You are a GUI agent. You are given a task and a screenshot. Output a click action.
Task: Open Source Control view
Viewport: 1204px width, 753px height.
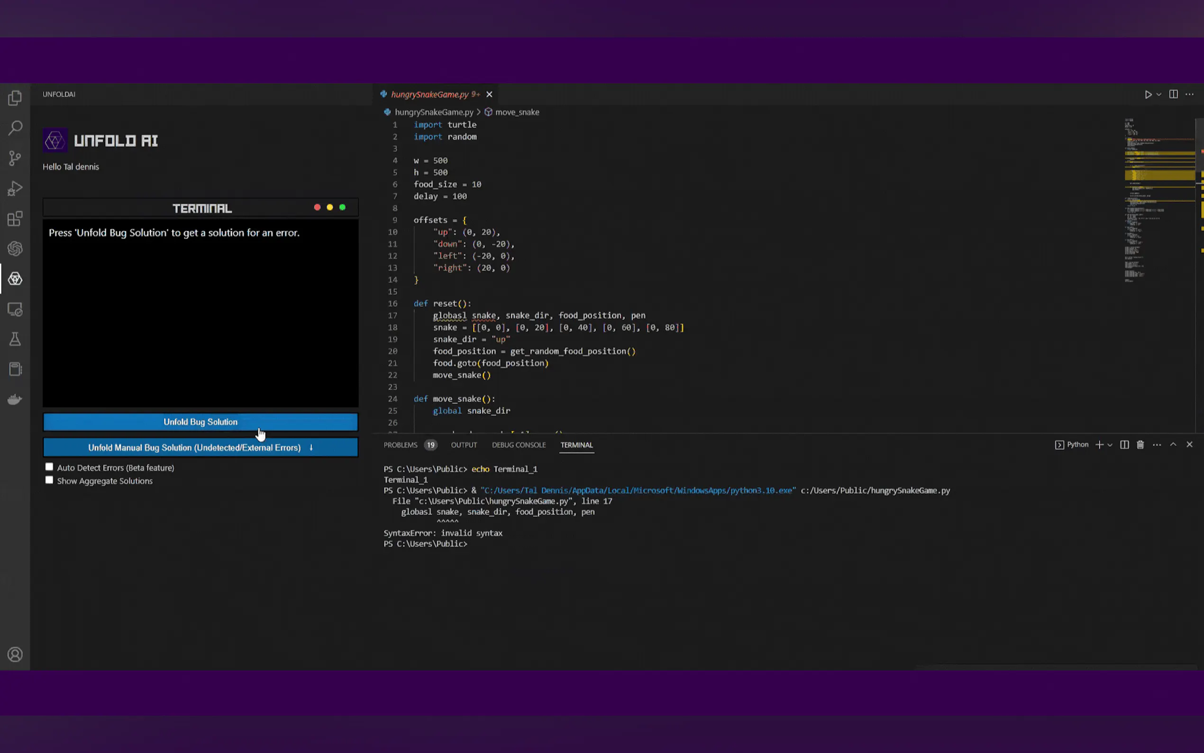click(15, 158)
